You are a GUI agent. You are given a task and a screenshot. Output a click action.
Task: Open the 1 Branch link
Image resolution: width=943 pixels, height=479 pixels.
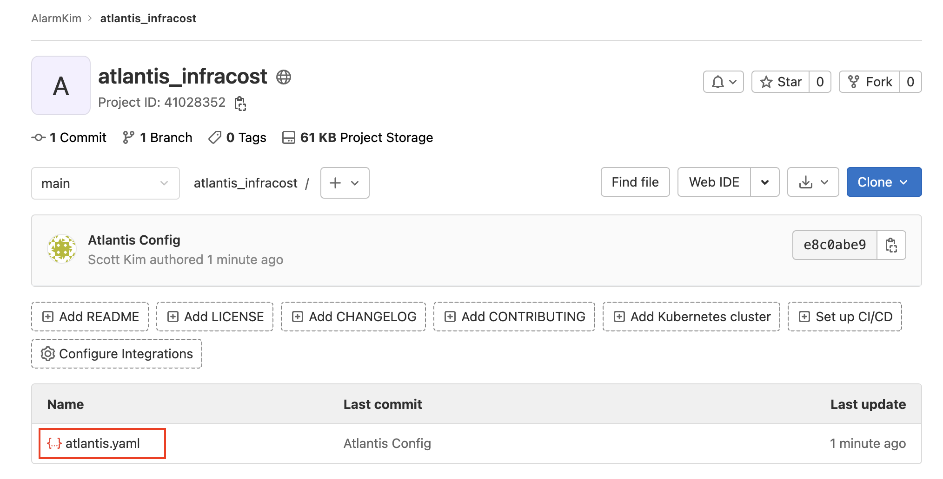tap(157, 137)
